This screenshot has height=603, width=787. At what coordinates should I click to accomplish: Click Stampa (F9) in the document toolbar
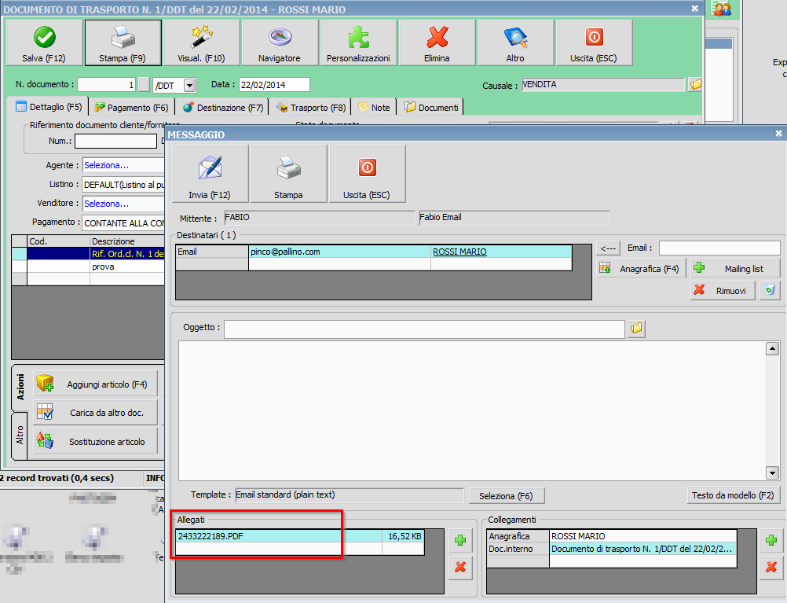click(x=123, y=42)
